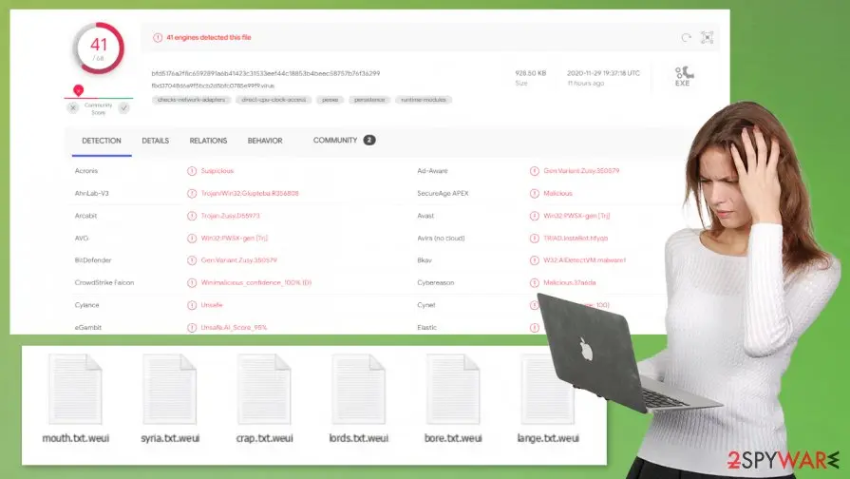This screenshot has width=850, height=479.
Task: Click AVG row warning icon
Action: [x=192, y=239]
